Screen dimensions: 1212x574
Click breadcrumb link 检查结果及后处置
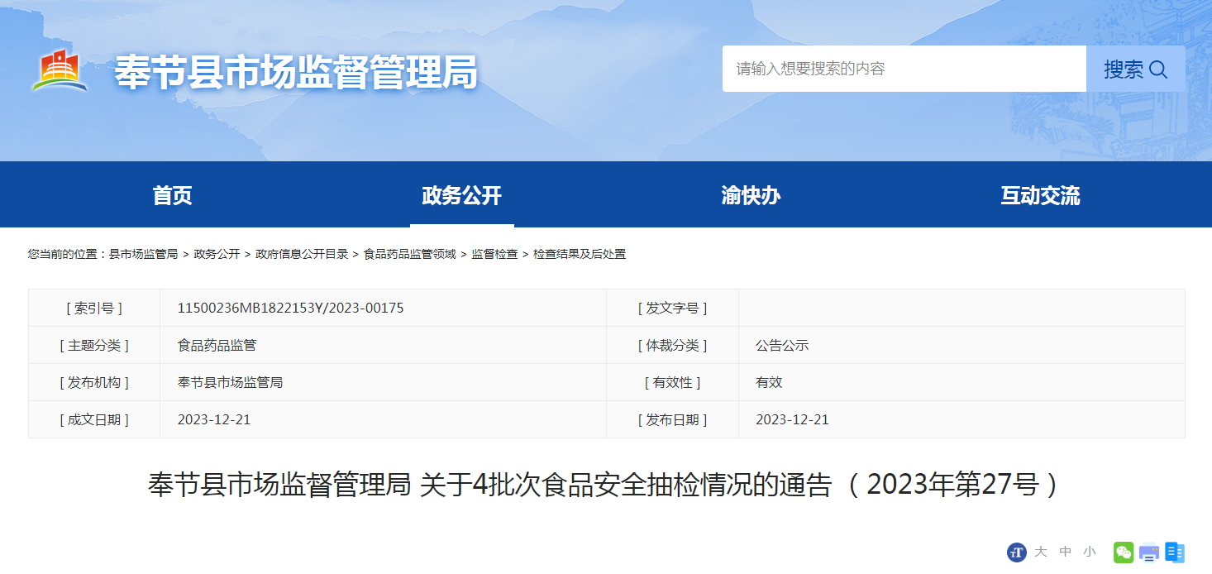click(x=580, y=255)
